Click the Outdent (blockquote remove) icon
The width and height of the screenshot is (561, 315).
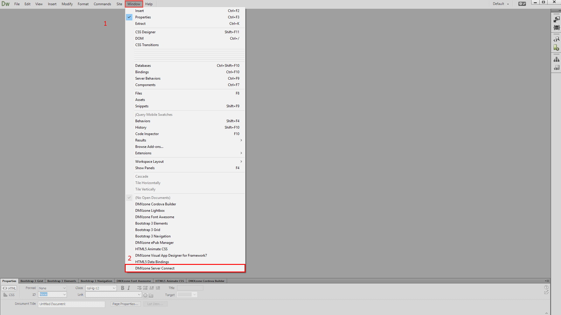(x=152, y=288)
